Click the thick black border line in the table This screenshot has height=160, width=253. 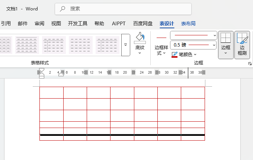122,135
